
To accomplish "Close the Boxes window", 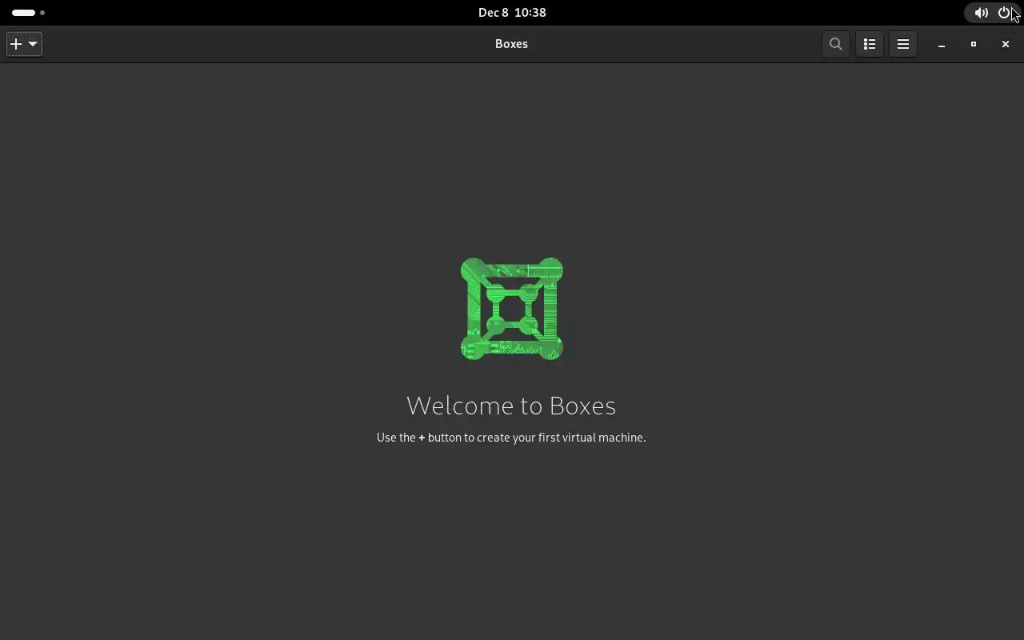I will pyautogui.click(x=1006, y=44).
